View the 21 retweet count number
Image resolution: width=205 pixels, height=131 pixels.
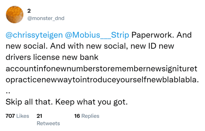pos(39,116)
